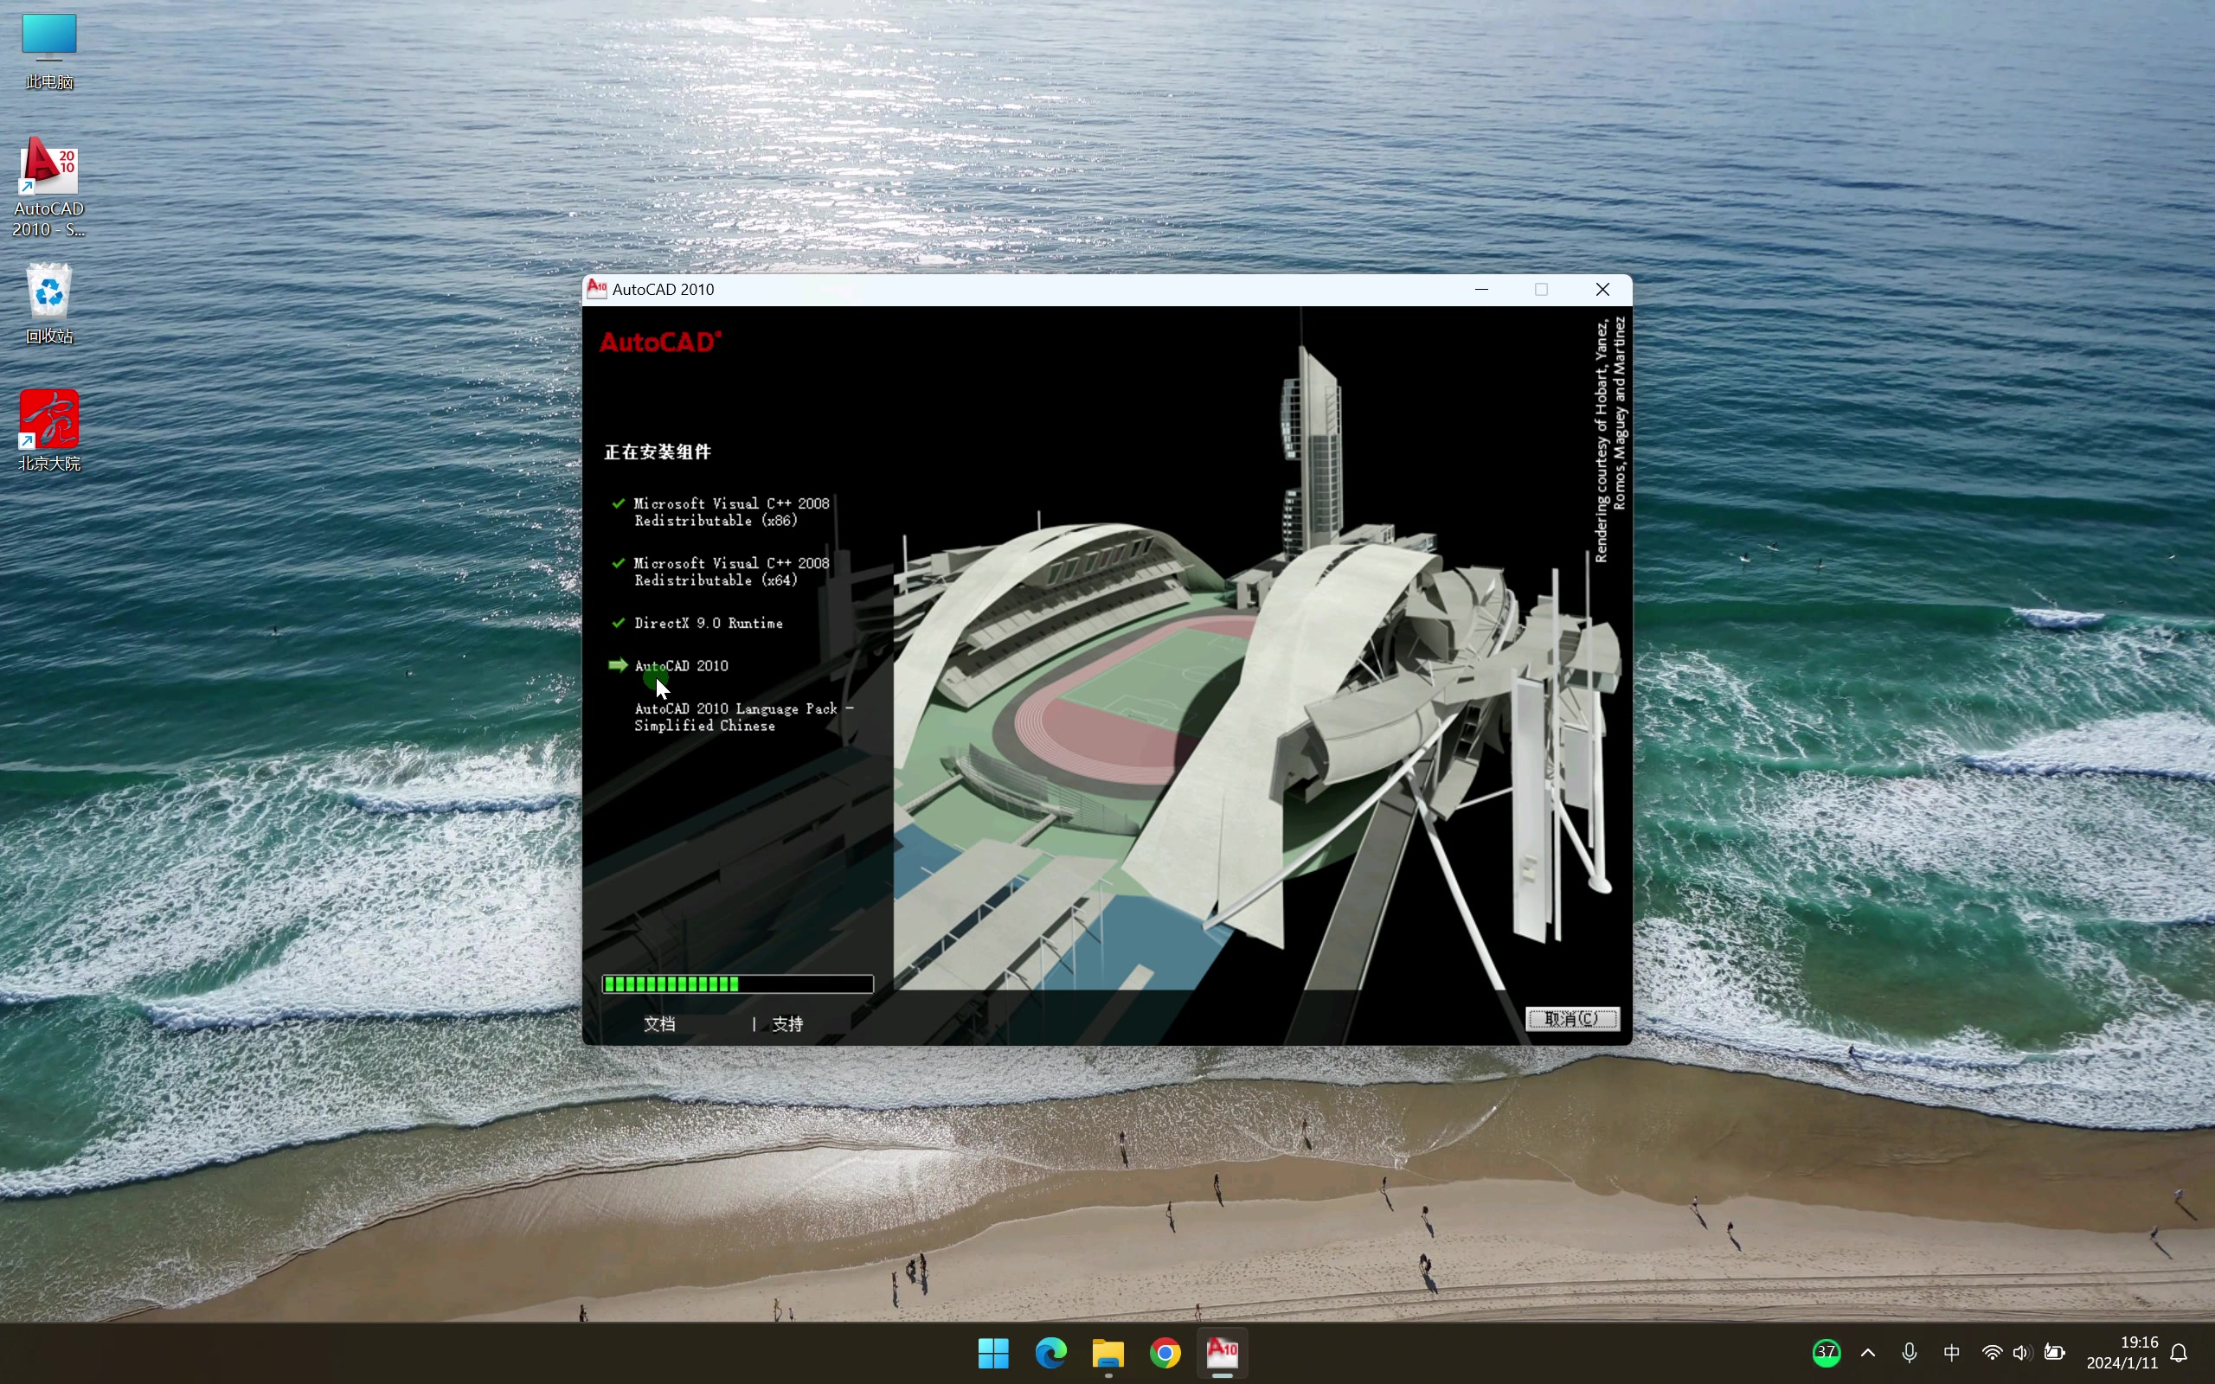Open File Explorer from the taskbar

coord(1107,1353)
